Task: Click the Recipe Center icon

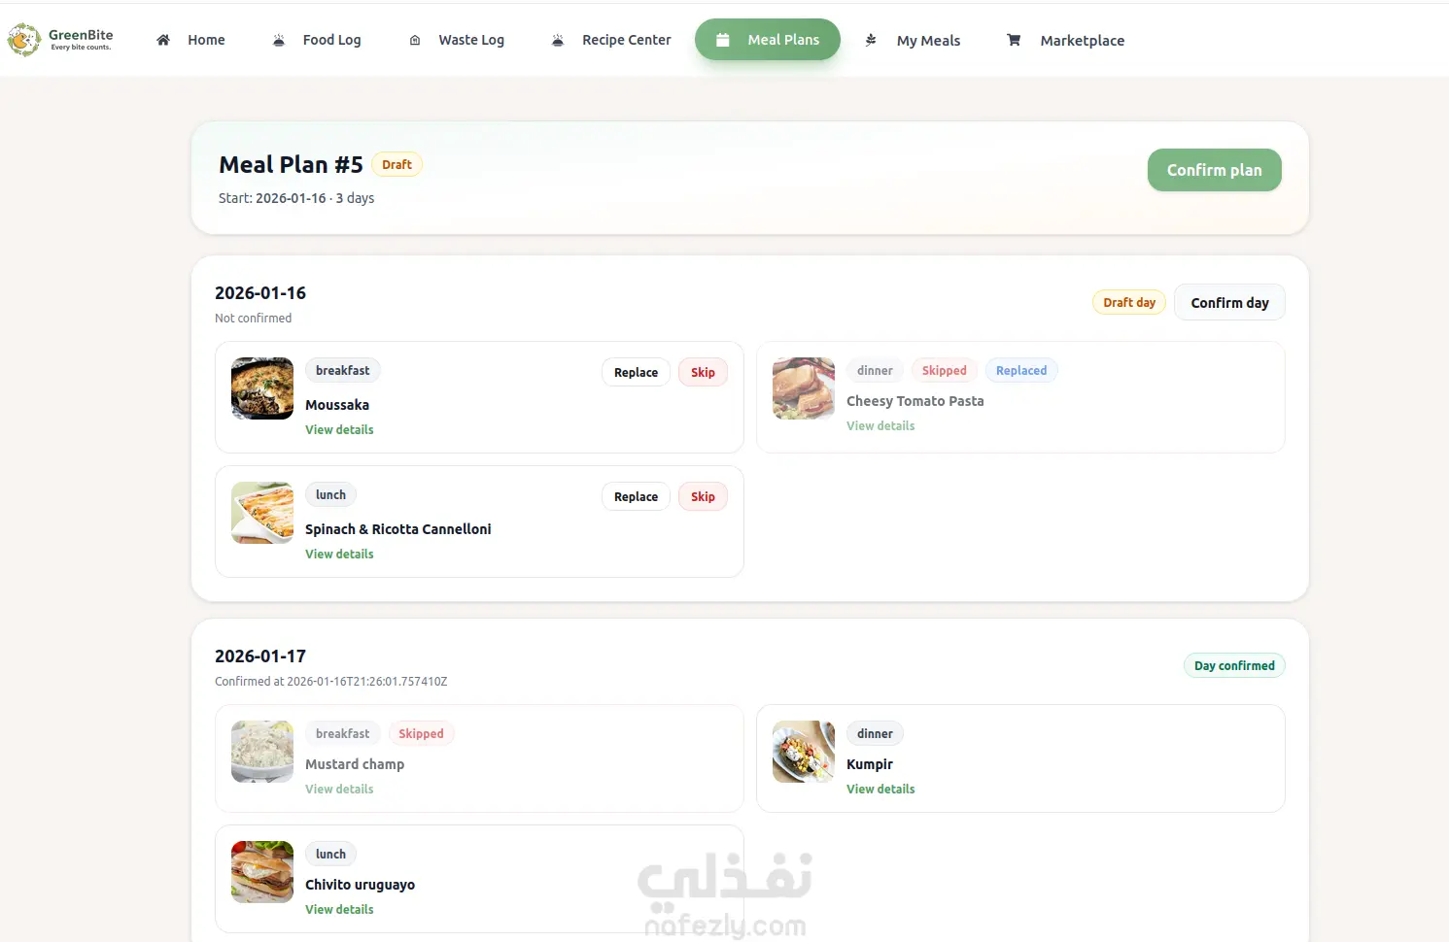Action: point(558,40)
